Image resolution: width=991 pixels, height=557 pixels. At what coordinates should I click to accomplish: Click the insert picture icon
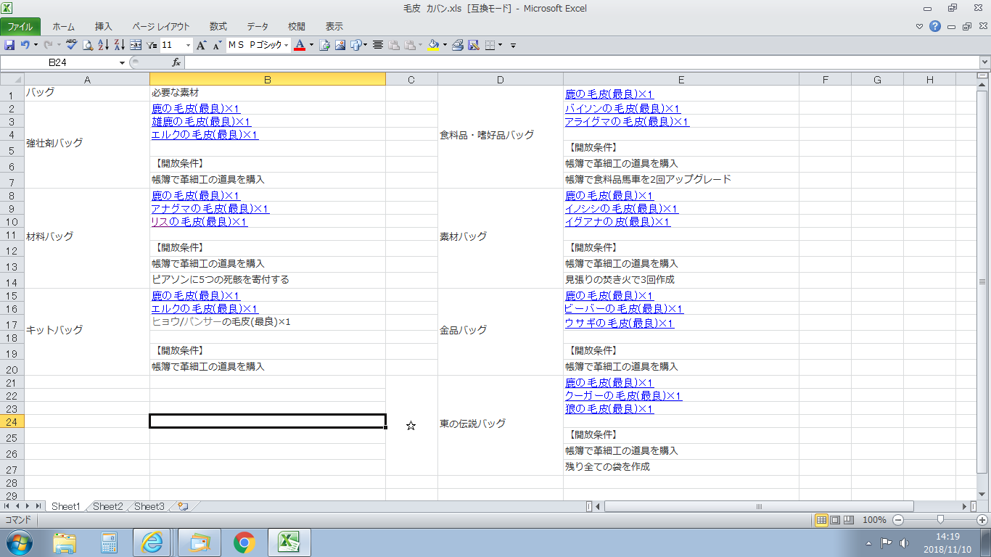[340, 45]
